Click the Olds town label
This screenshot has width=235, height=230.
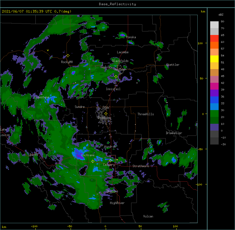click(x=106, y=108)
